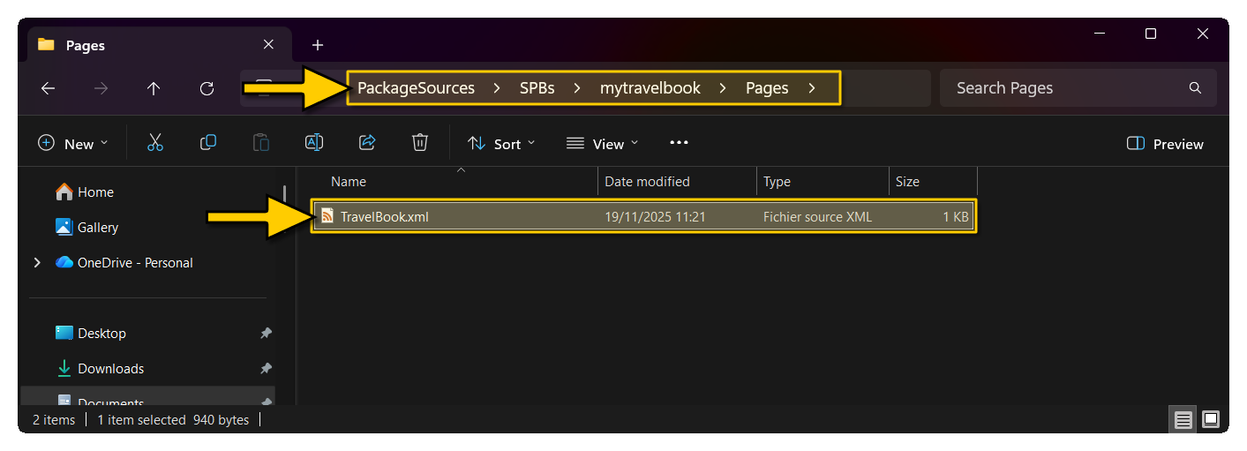
Task: Select the TravelBook.xml file name
Action: point(385,216)
